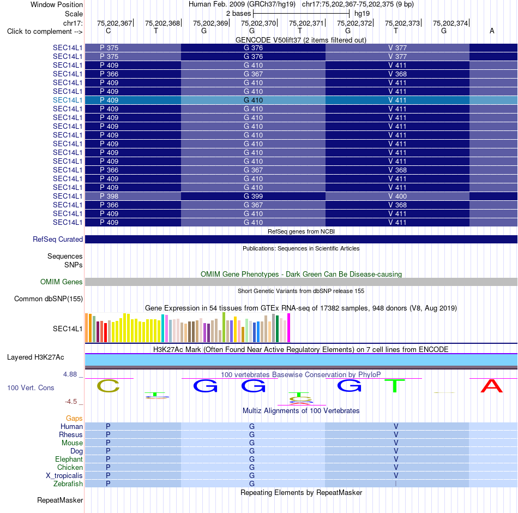Open the SNPs track label
The width and height of the screenshot is (518, 513).
click(x=74, y=265)
